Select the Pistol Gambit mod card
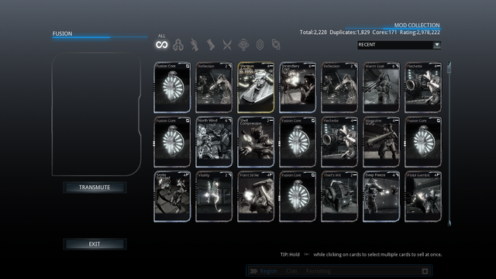Viewport: 496px width, 279px height. (x=422, y=196)
